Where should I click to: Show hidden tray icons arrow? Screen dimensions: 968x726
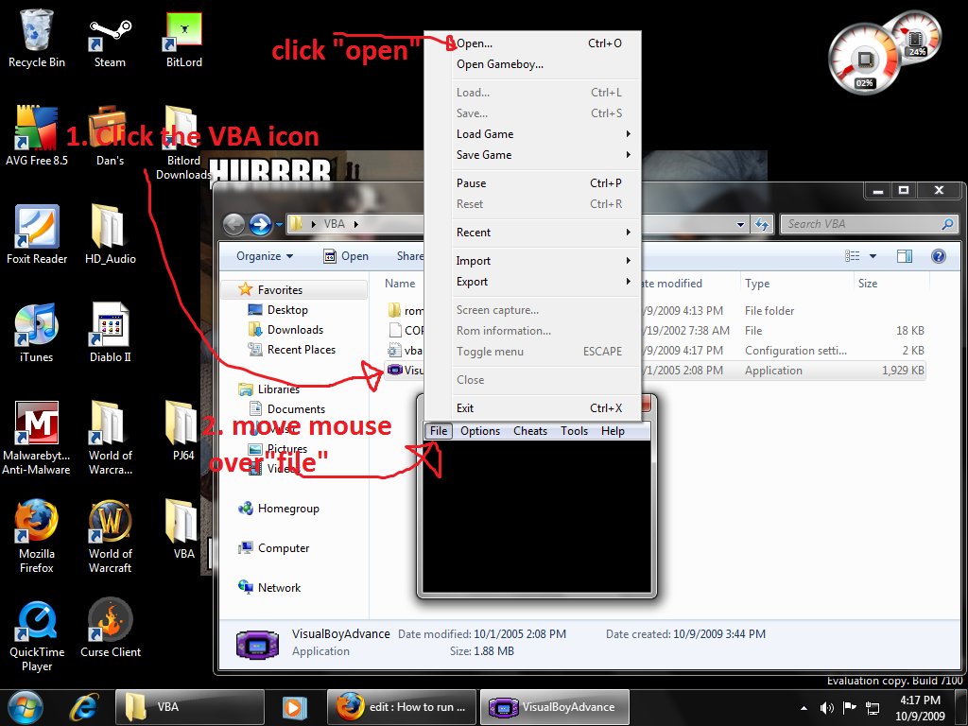pos(804,708)
